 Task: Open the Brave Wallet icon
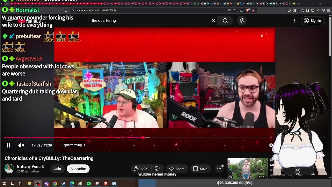[x=313, y=10]
